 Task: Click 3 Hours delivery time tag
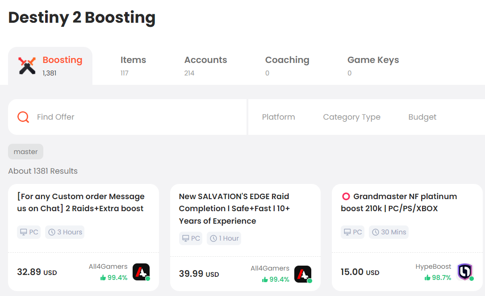pos(65,232)
